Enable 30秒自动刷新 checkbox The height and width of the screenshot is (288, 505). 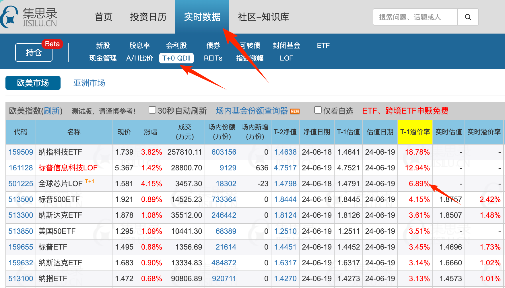tap(152, 110)
